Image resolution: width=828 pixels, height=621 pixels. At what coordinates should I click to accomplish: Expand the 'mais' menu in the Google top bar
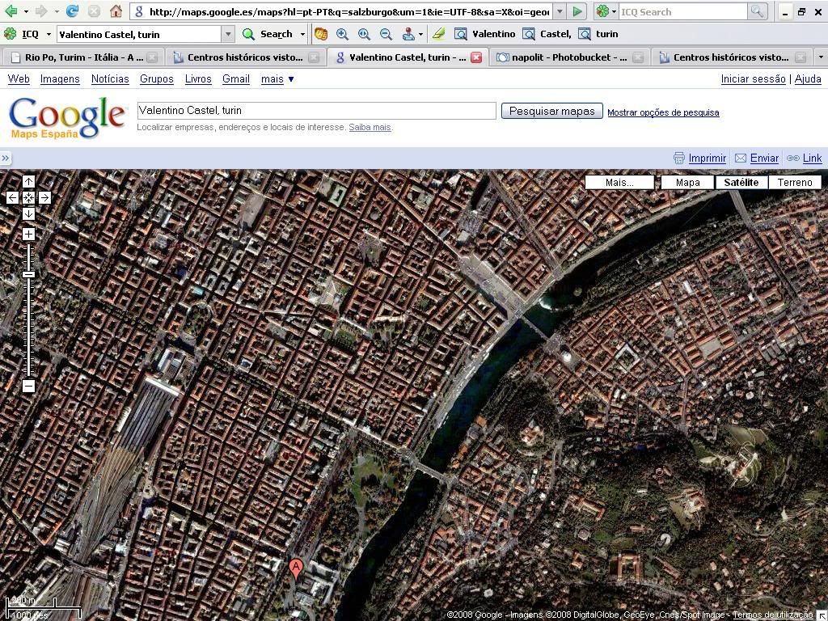pyautogui.click(x=277, y=79)
